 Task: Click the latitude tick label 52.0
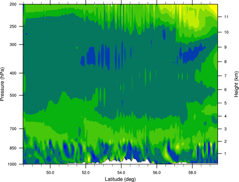(86, 172)
